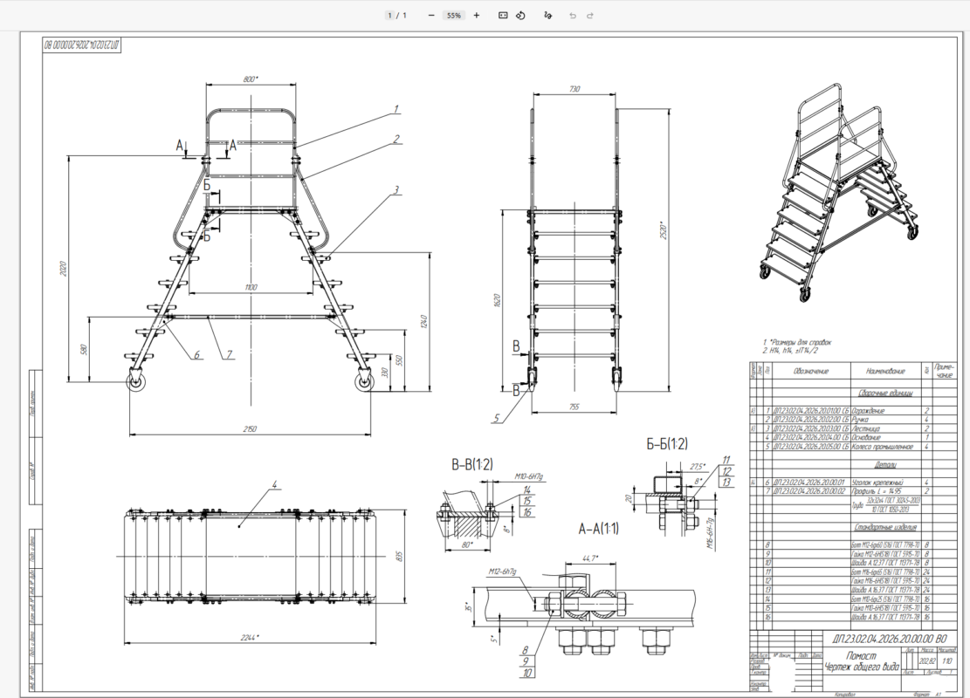This screenshot has width=970, height=698.
Task: Click the В-В(1:2) section title
Action: point(472,465)
